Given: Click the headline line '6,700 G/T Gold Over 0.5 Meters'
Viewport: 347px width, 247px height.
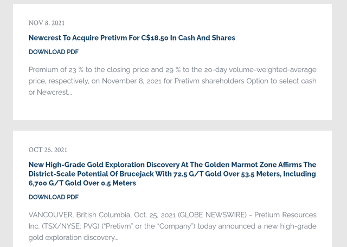Looking at the screenshot, I should 82,183.
